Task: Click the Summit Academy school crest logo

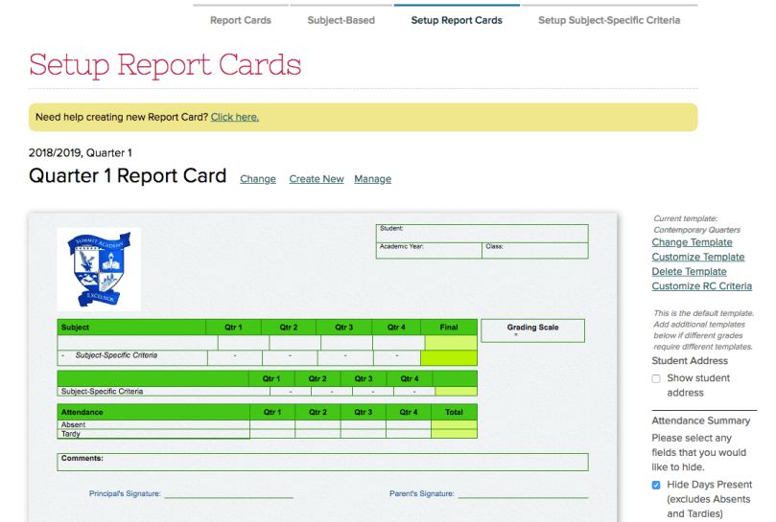Action: [99, 269]
